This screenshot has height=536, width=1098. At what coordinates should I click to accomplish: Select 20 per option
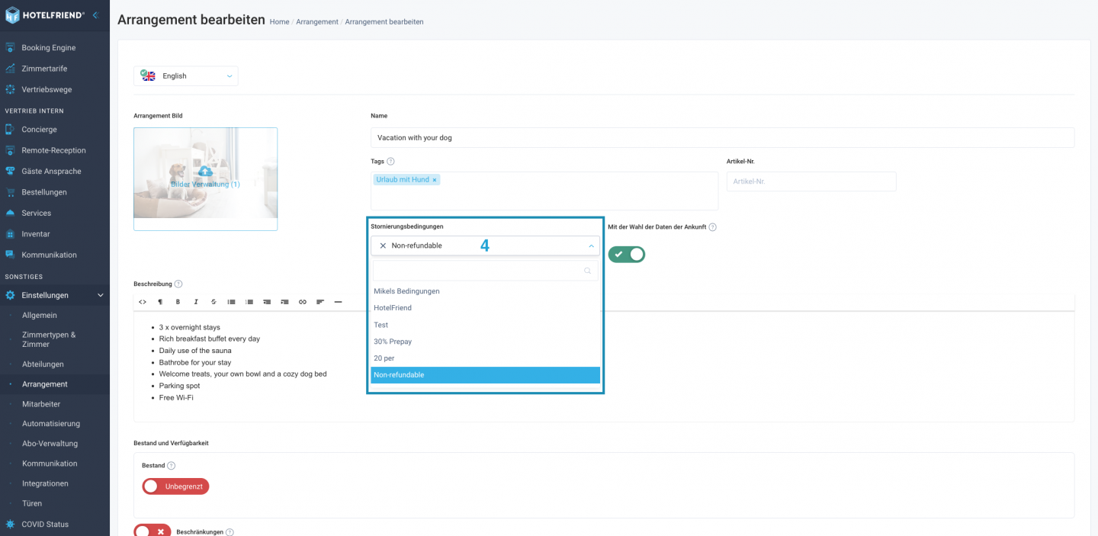(x=485, y=358)
